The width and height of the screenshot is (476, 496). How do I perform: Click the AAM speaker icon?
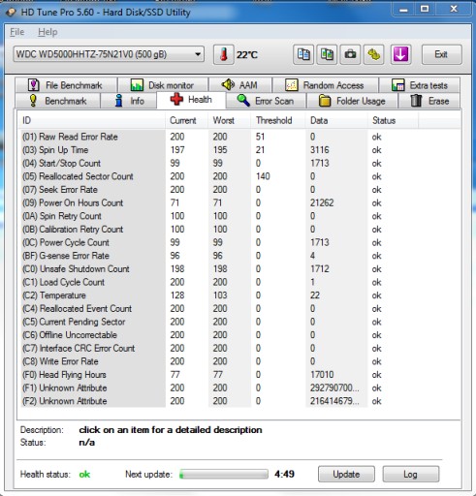(228, 84)
